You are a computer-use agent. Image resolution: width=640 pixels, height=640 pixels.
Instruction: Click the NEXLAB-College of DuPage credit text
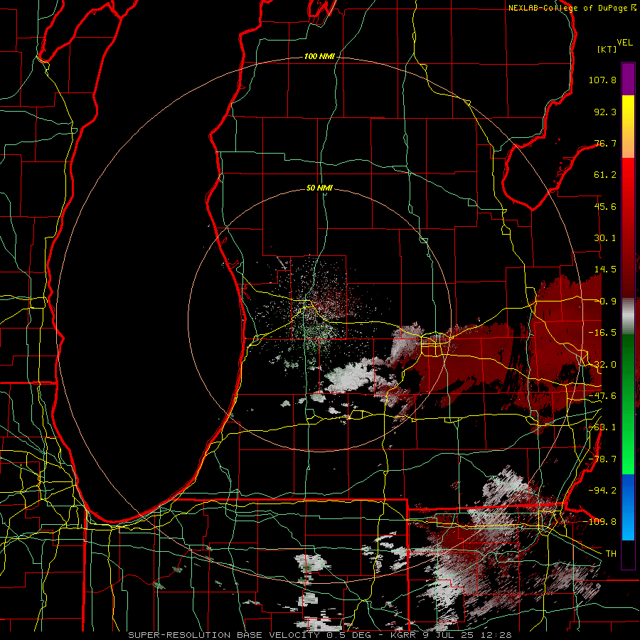pyautogui.click(x=573, y=8)
